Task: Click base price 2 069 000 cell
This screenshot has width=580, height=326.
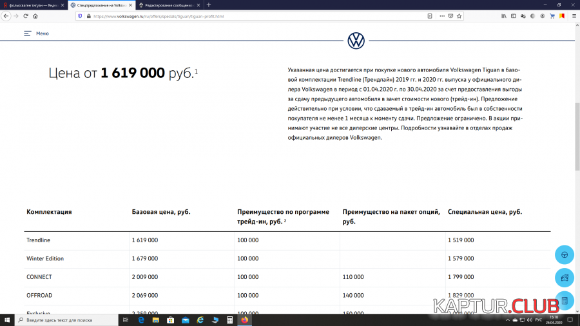Action: point(144,296)
